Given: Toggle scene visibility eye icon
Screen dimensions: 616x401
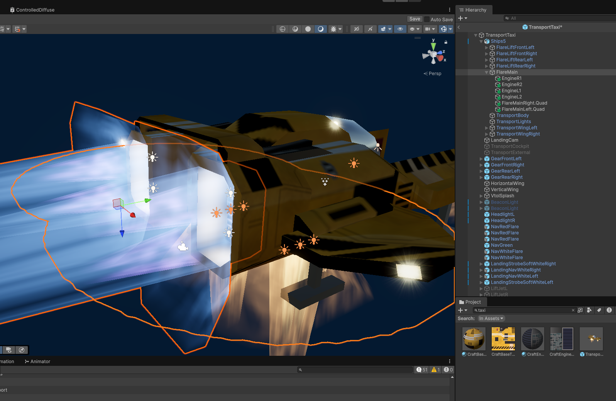Looking at the screenshot, I should pos(400,29).
